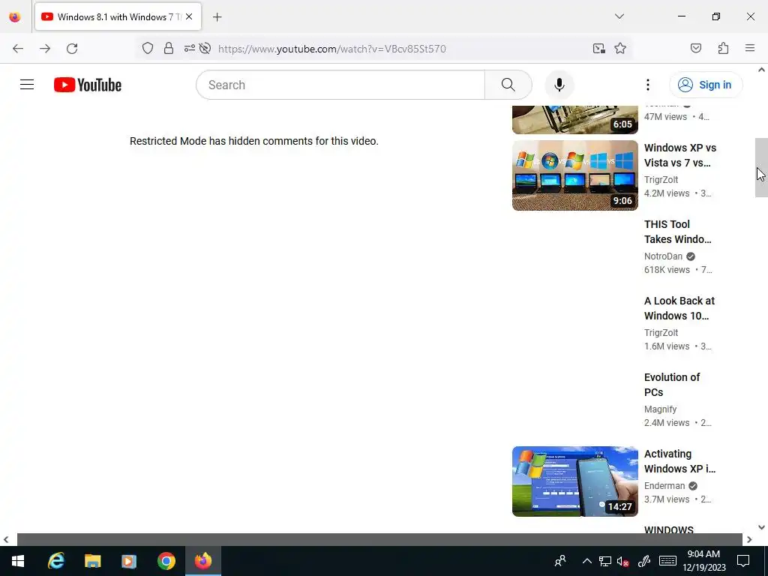Open Windows XP vs Vista vs 7 title
The height and width of the screenshot is (576, 768).
(679, 155)
